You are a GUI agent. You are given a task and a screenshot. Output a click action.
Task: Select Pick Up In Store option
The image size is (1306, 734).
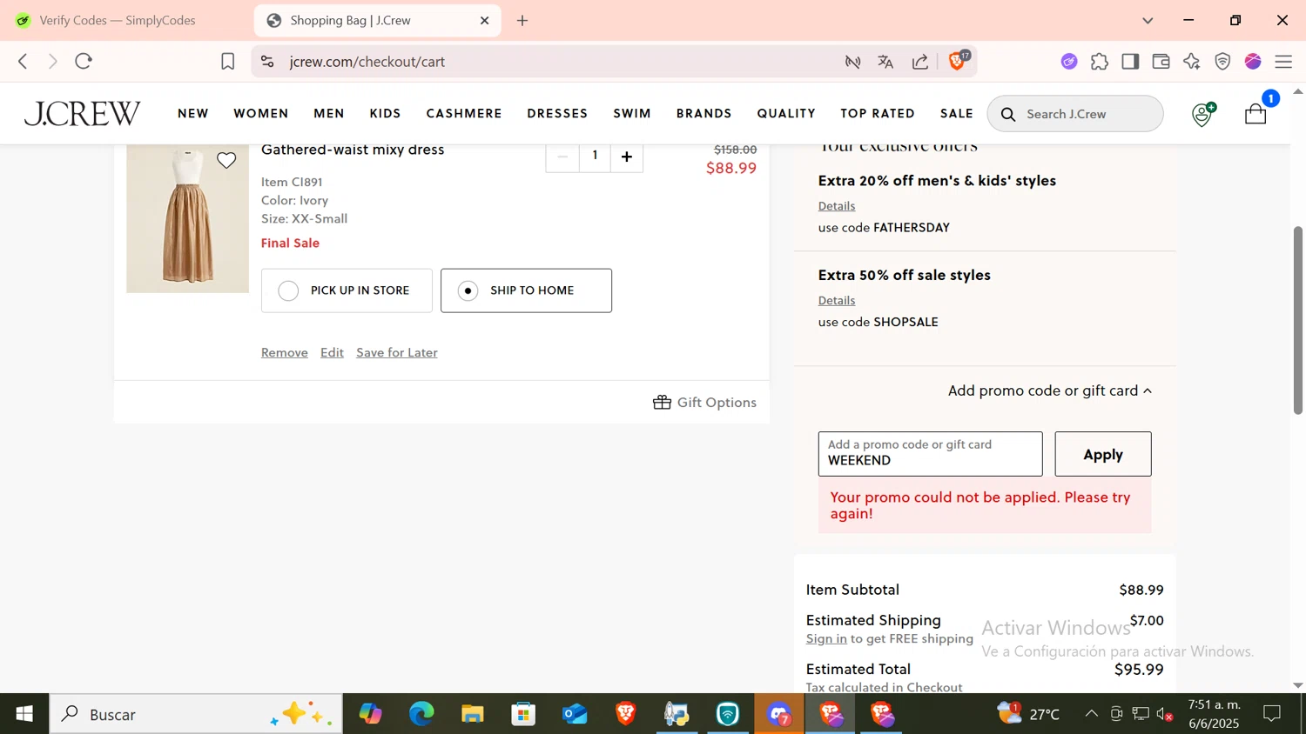click(347, 290)
